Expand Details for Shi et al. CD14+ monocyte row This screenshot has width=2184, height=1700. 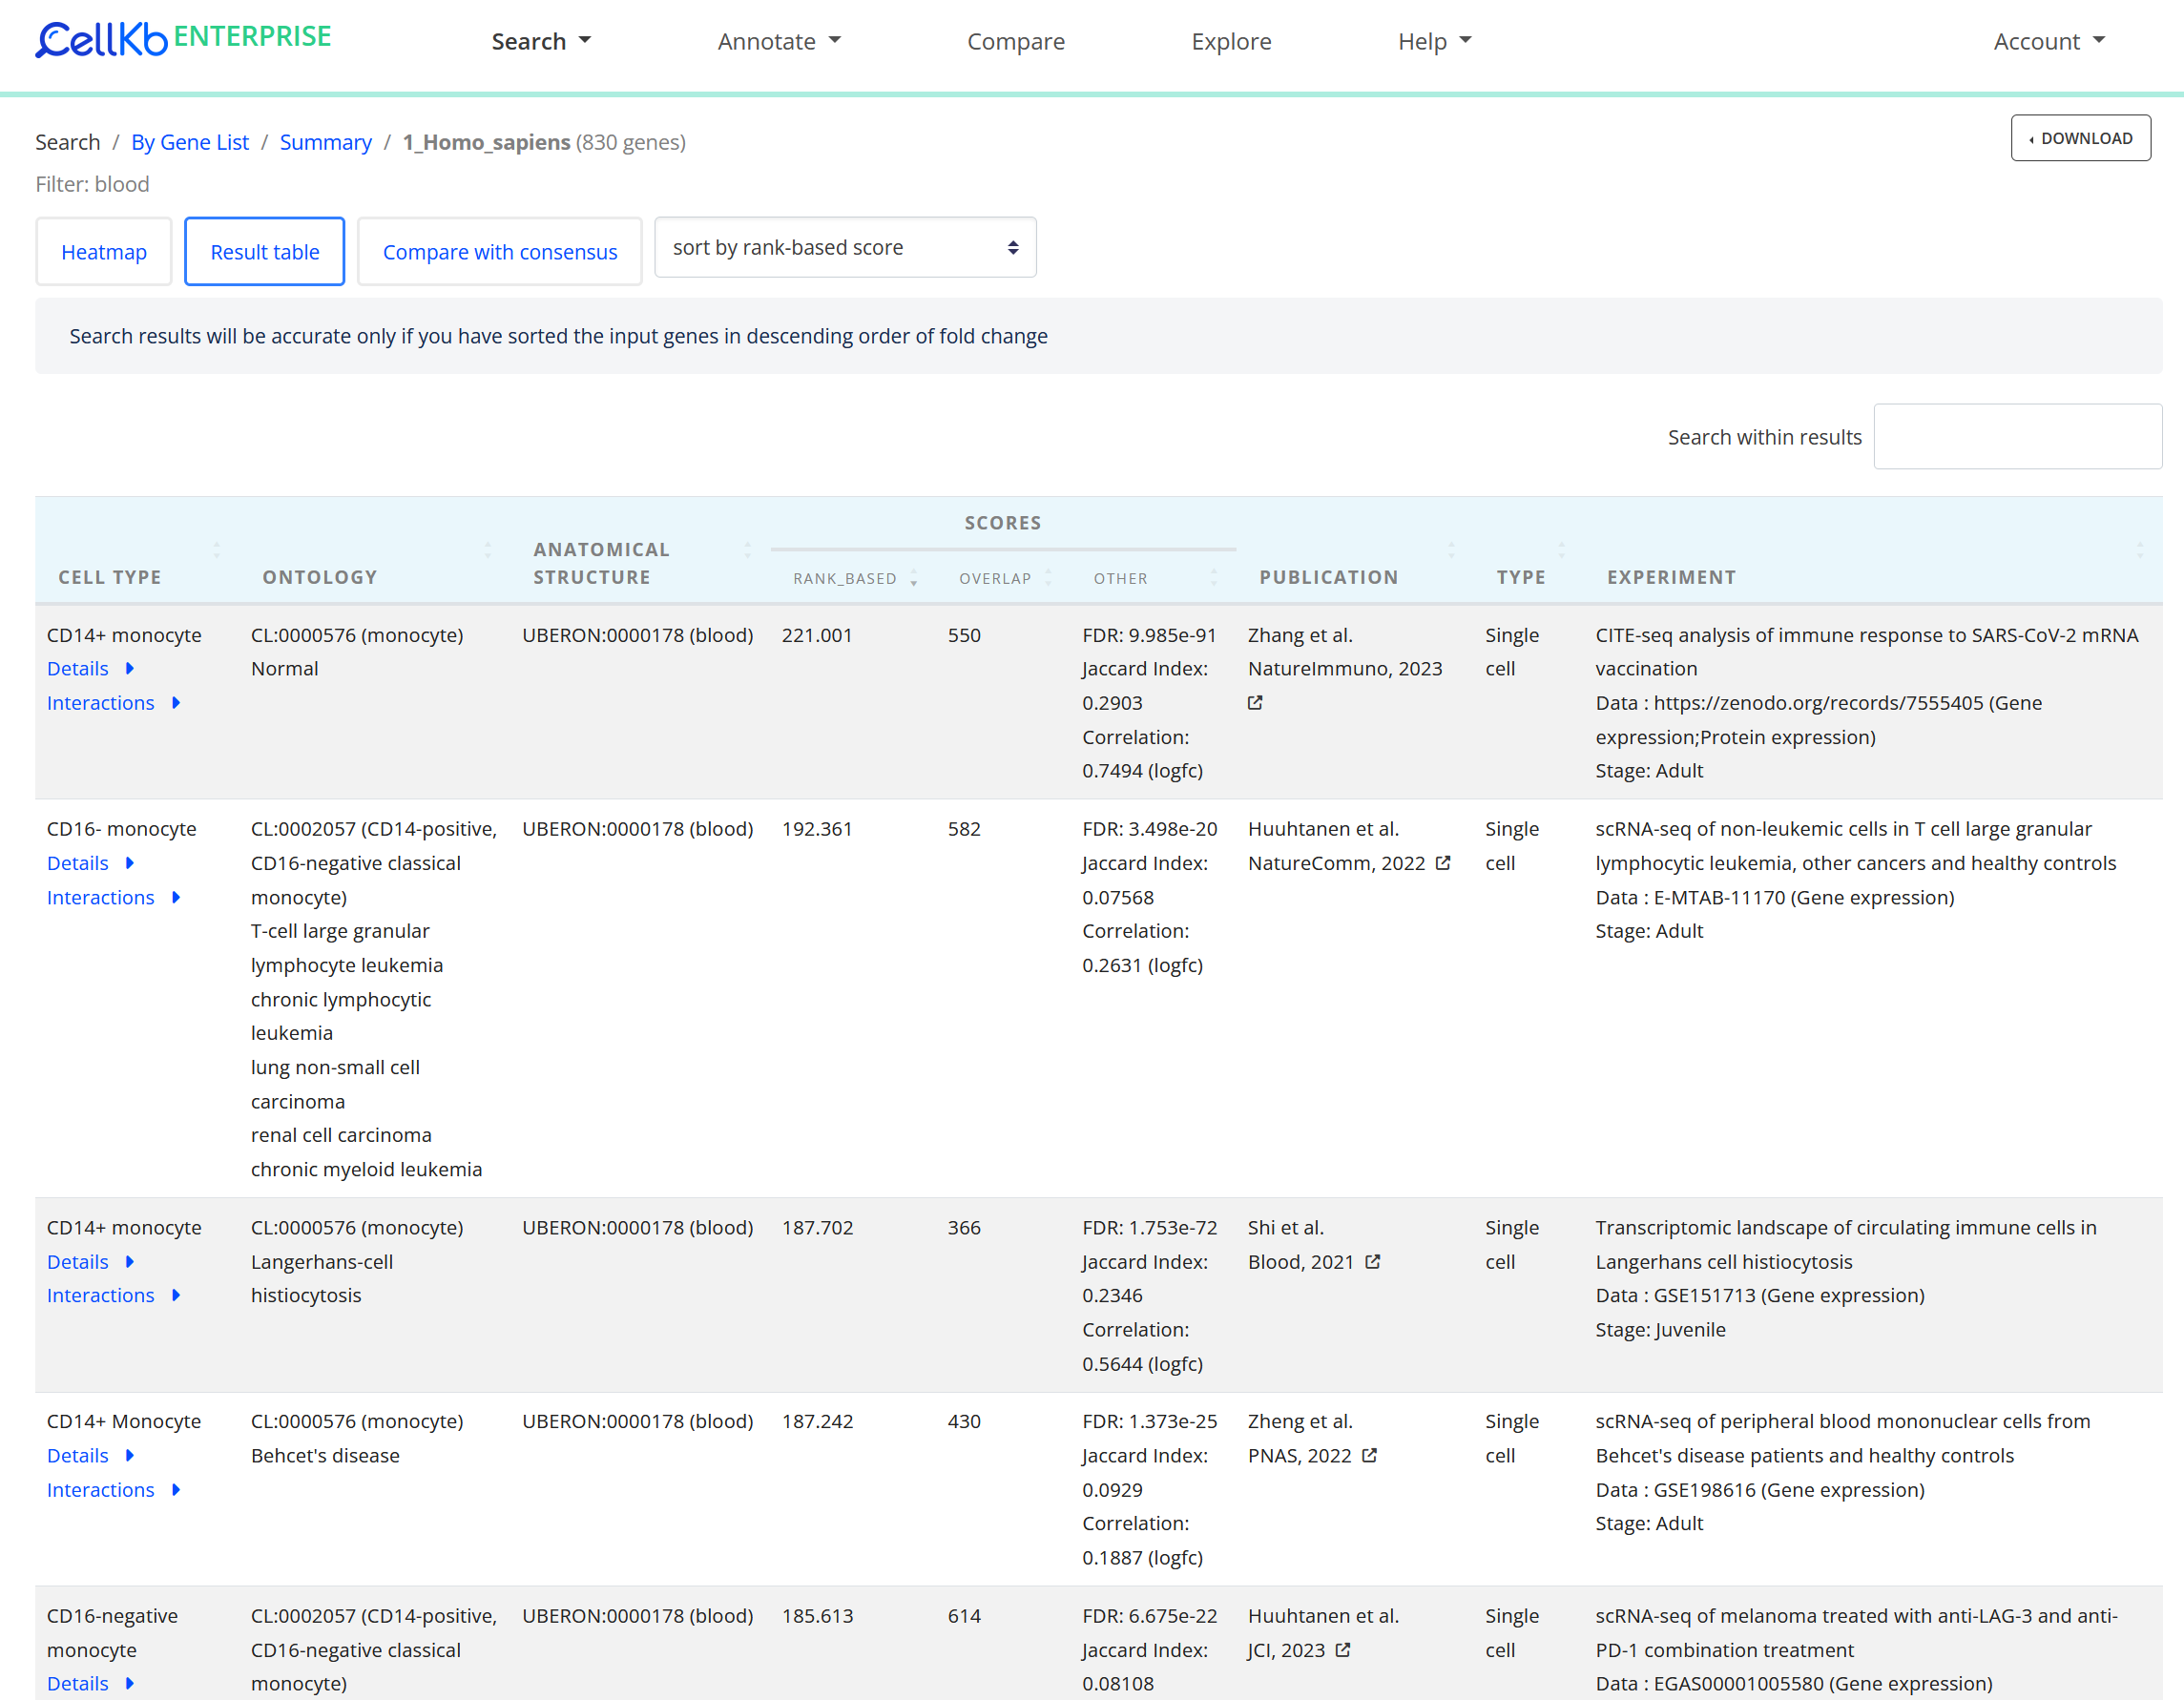90,1262
